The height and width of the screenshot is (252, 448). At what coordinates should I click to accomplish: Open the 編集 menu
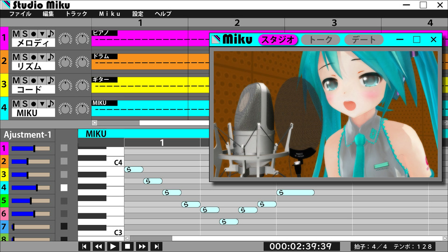click(48, 14)
